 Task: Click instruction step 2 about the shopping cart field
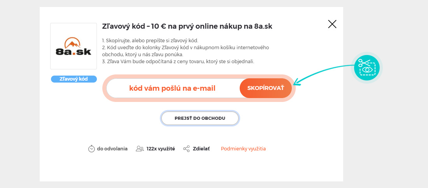pyautogui.click(x=185, y=51)
